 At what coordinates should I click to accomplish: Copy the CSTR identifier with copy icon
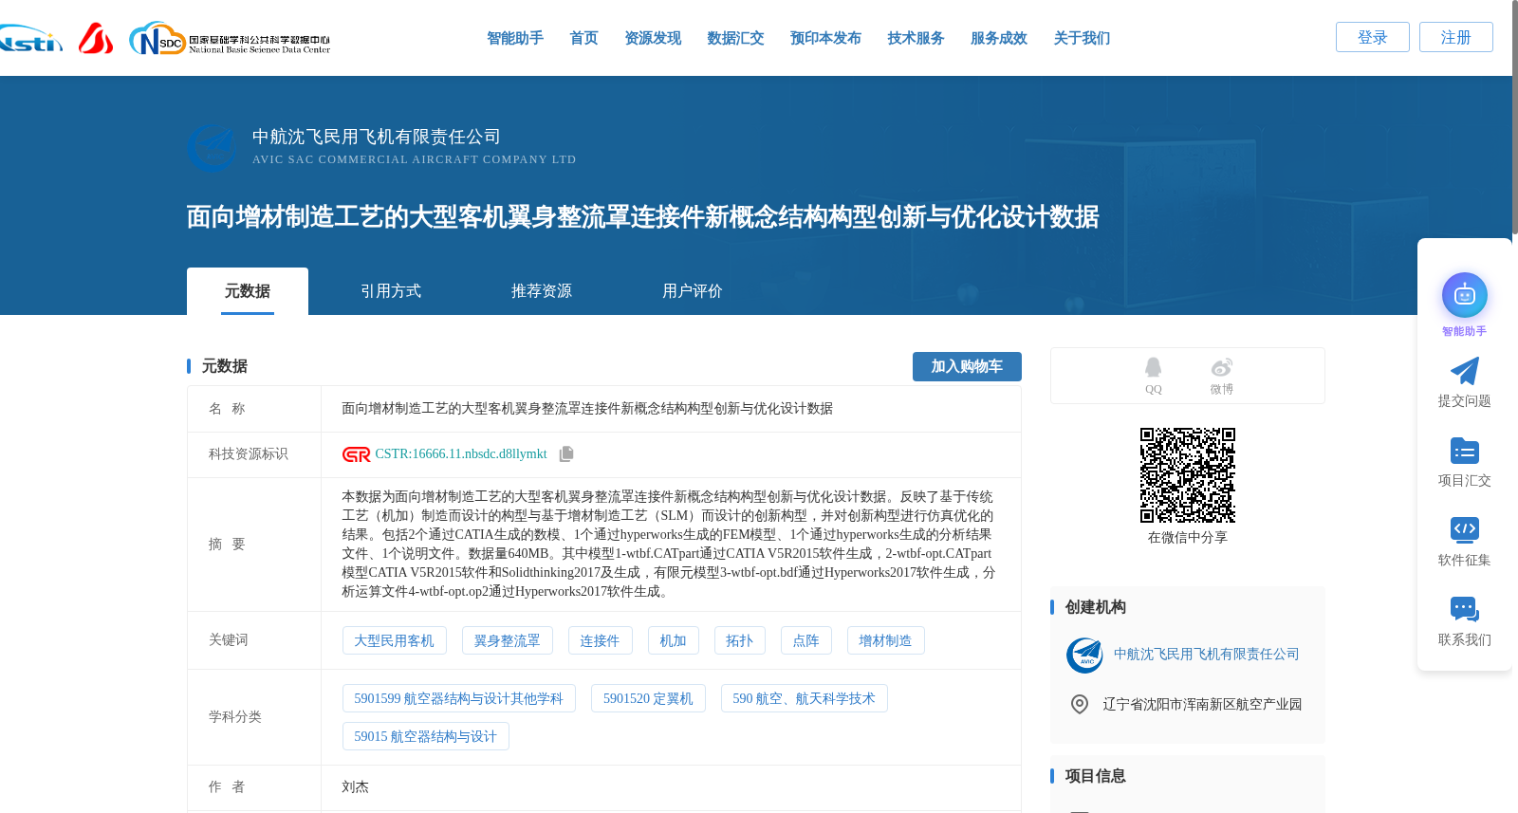click(x=566, y=454)
